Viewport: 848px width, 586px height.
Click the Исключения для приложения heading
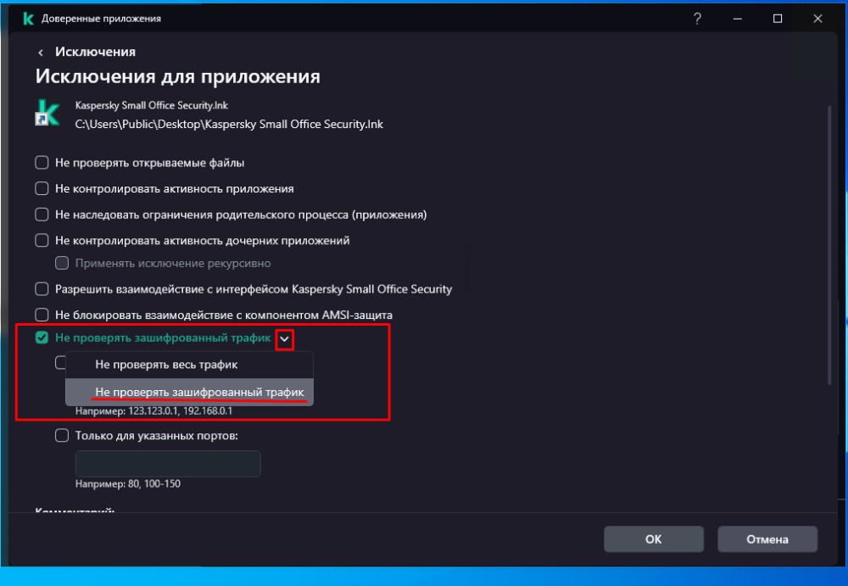tap(178, 76)
